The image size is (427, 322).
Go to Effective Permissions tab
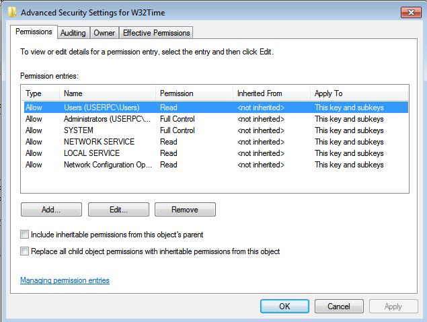coord(156,32)
